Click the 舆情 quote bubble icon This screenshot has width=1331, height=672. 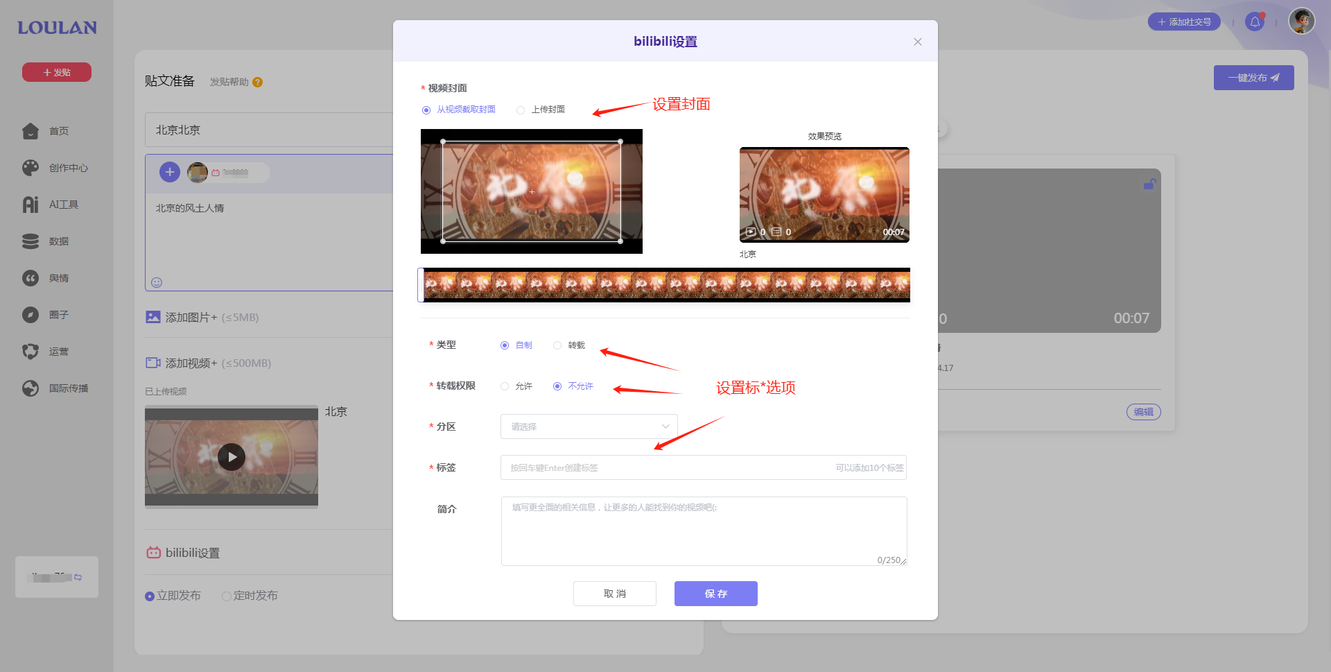tap(31, 278)
